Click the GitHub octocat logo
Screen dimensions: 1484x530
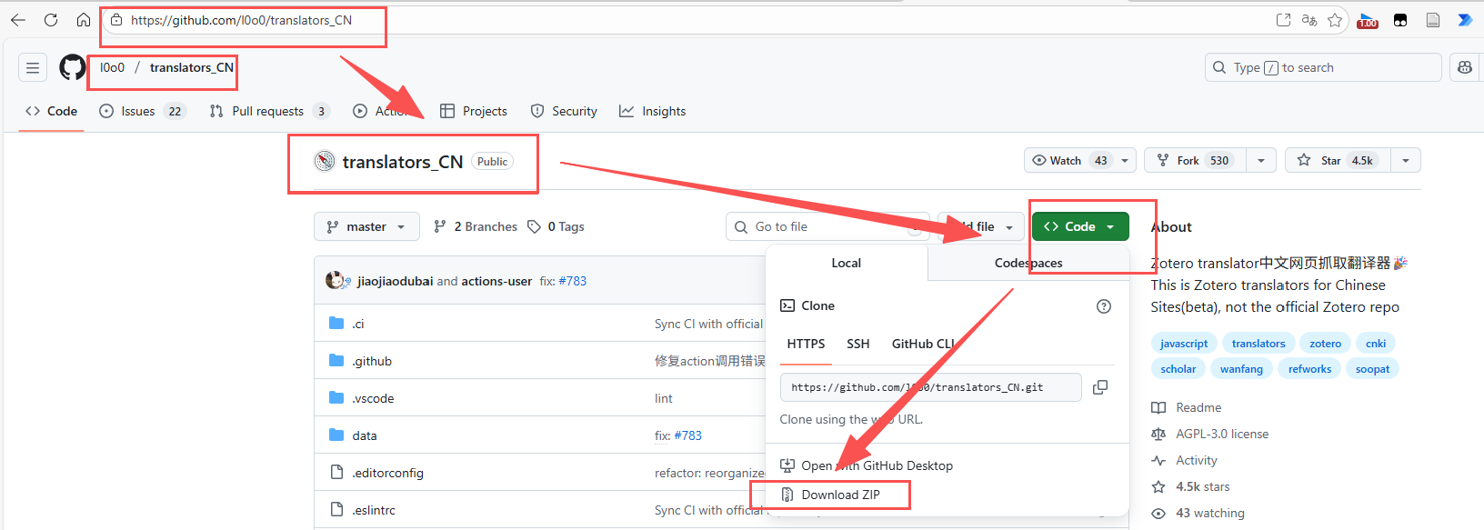point(73,67)
